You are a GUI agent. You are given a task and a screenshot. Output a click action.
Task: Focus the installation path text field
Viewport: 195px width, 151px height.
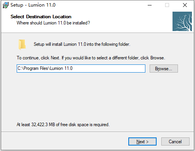pyautogui.click(x=81, y=68)
